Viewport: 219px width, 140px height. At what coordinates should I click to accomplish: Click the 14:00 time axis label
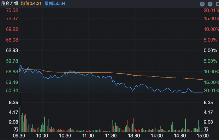pyautogui.click(x=157, y=136)
